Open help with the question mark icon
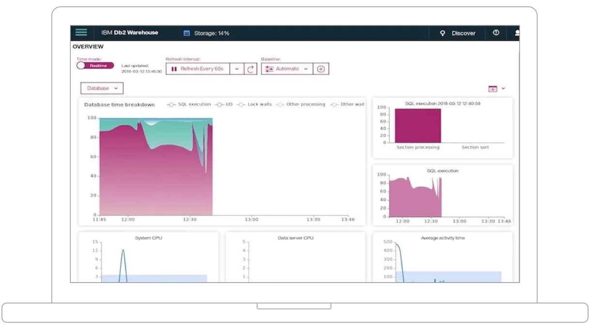 pyautogui.click(x=496, y=33)
